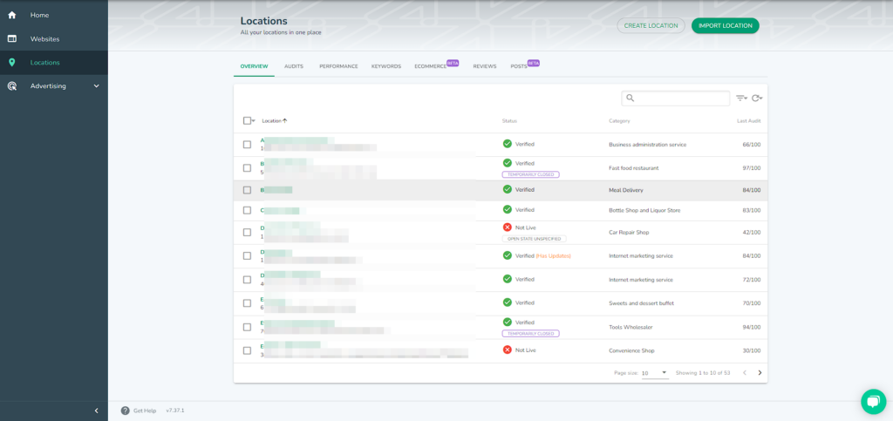Click the Home house icon in sidebar

coord(12,15)
